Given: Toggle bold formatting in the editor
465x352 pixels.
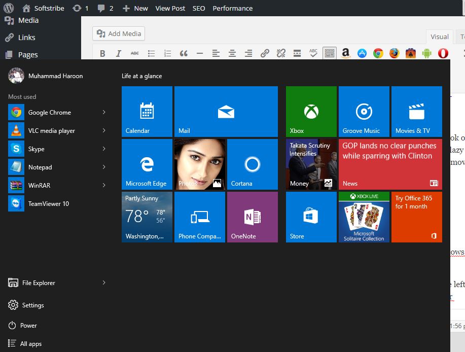Looking at the screenshot, I should coord(102,53).
